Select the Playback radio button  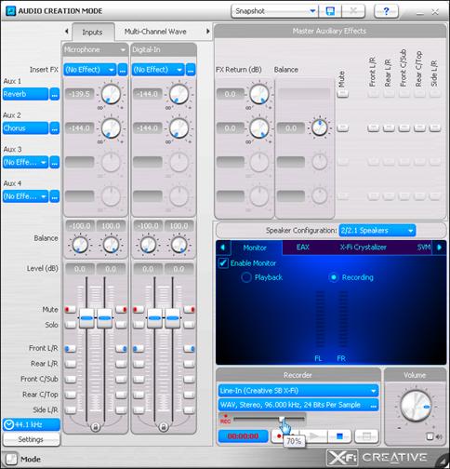point(246,277)
